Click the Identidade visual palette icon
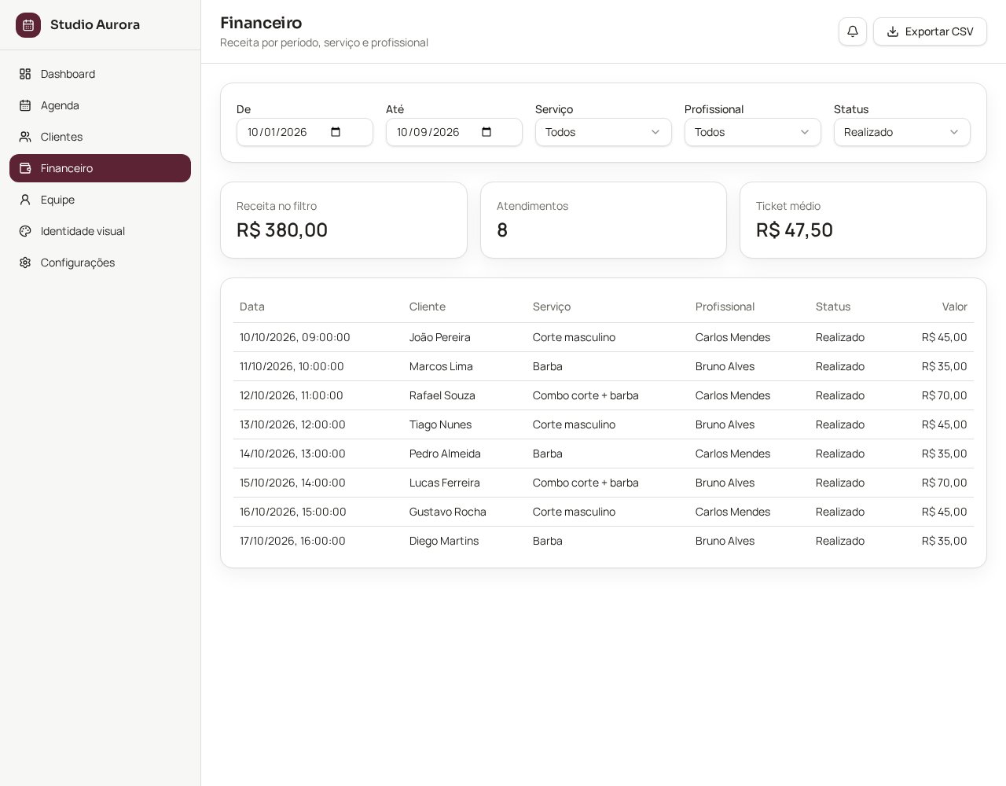 pyautogui.click(x=25, y=231)
